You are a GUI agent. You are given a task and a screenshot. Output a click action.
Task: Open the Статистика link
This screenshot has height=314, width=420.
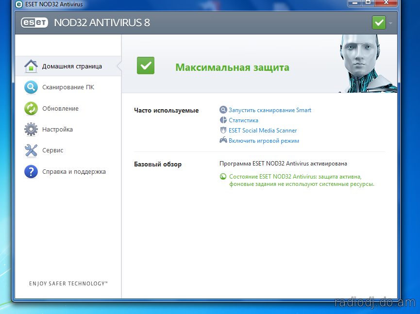coord(243,120)
